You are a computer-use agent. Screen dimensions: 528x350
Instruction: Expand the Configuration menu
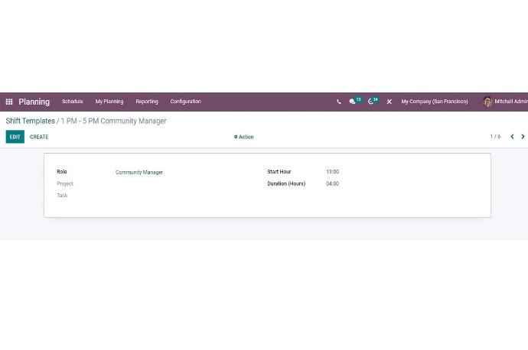[186, 102]
